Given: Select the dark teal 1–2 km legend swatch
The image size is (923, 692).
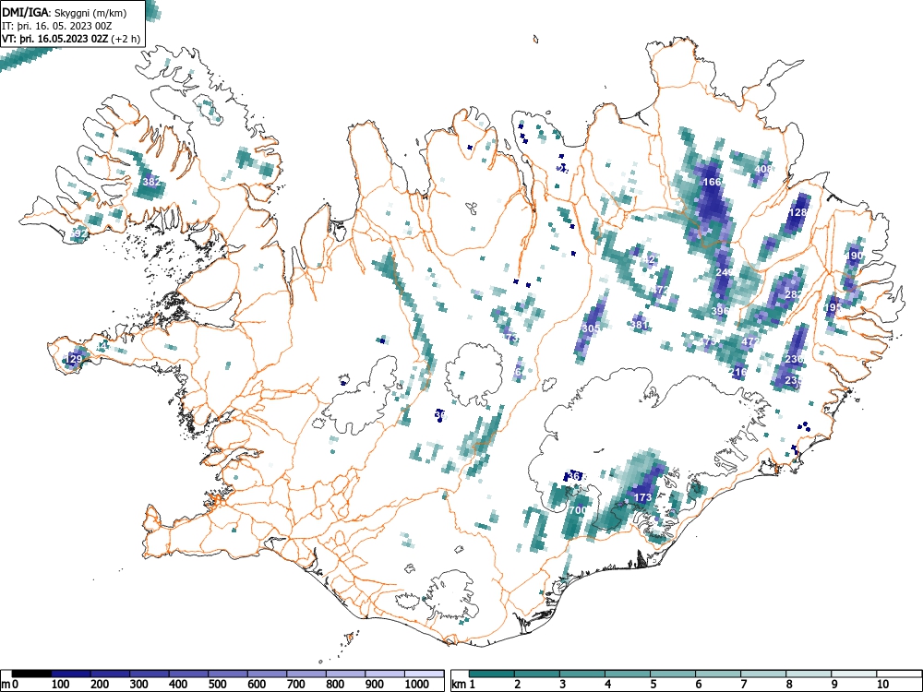Looking at the screenshot, I should pos(492,674).
